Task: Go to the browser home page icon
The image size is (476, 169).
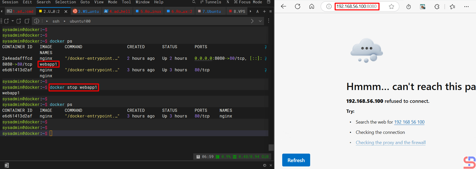Action: (x=311, y=7)
